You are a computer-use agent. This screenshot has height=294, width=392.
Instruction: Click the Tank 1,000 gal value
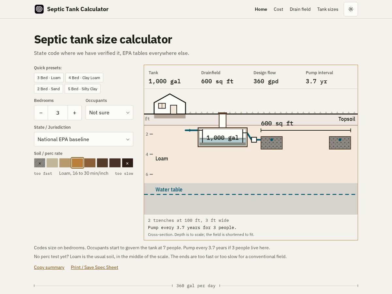165,81
